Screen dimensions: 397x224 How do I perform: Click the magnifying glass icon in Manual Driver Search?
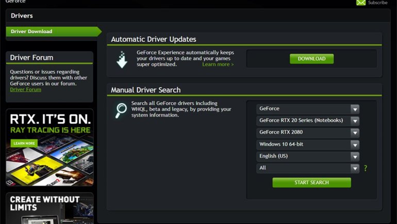(x=121, y=109)
